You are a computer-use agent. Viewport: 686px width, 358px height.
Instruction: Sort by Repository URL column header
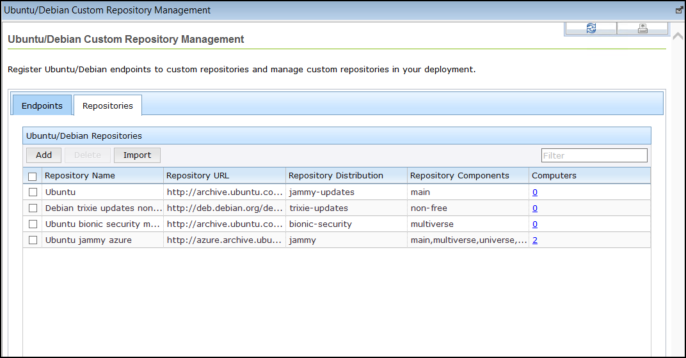click(x=225, y=176)
